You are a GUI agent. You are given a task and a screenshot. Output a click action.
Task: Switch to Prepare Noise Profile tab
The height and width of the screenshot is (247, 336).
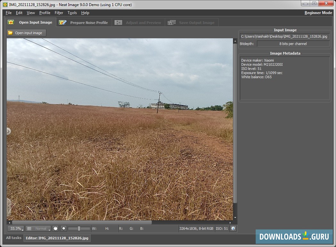click(x=84, y=23)
